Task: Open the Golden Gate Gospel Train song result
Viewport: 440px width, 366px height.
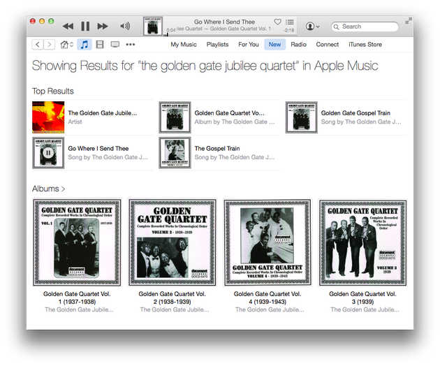Action: click(x=355, y=113)
